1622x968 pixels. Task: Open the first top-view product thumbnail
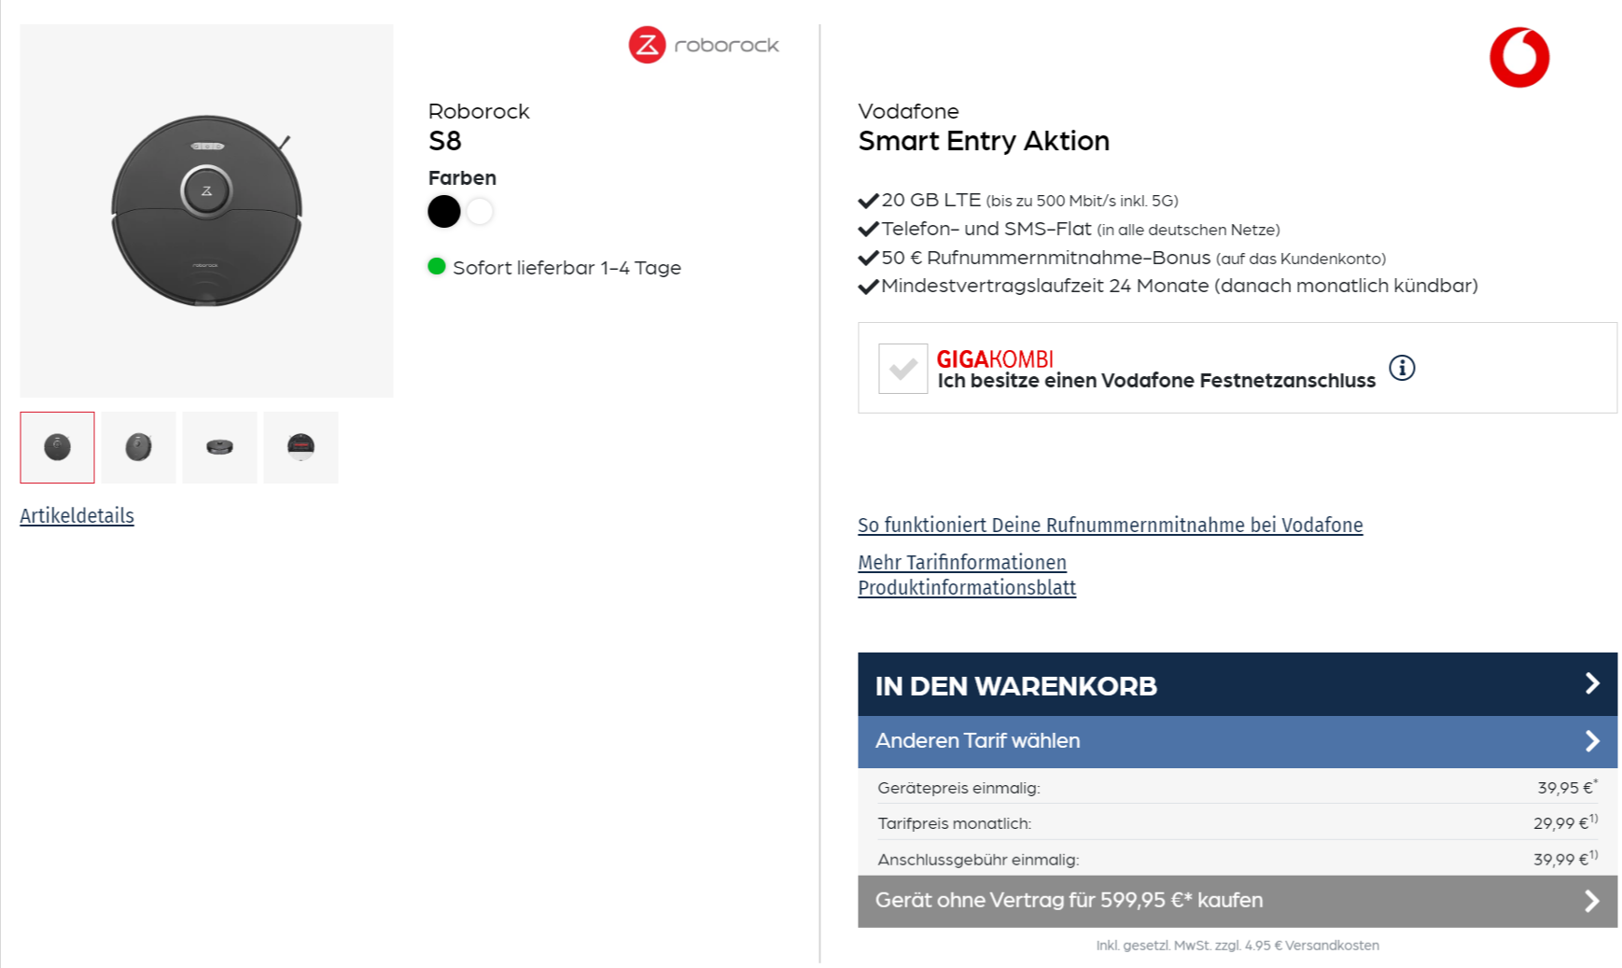point(57,447)
